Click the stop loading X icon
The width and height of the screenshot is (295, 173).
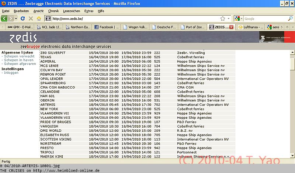[31, 18]
